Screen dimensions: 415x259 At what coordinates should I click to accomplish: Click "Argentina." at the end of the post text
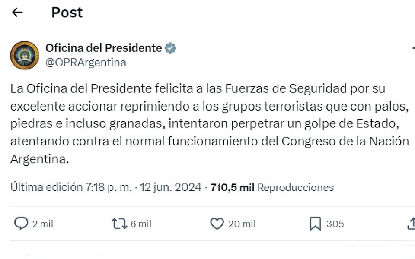[x=39, y=159]
